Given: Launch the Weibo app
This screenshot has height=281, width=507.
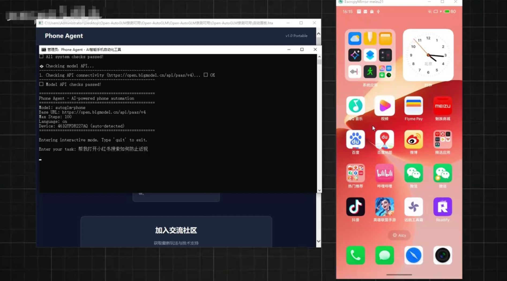Looking at the screenshot, I should 413,139.
